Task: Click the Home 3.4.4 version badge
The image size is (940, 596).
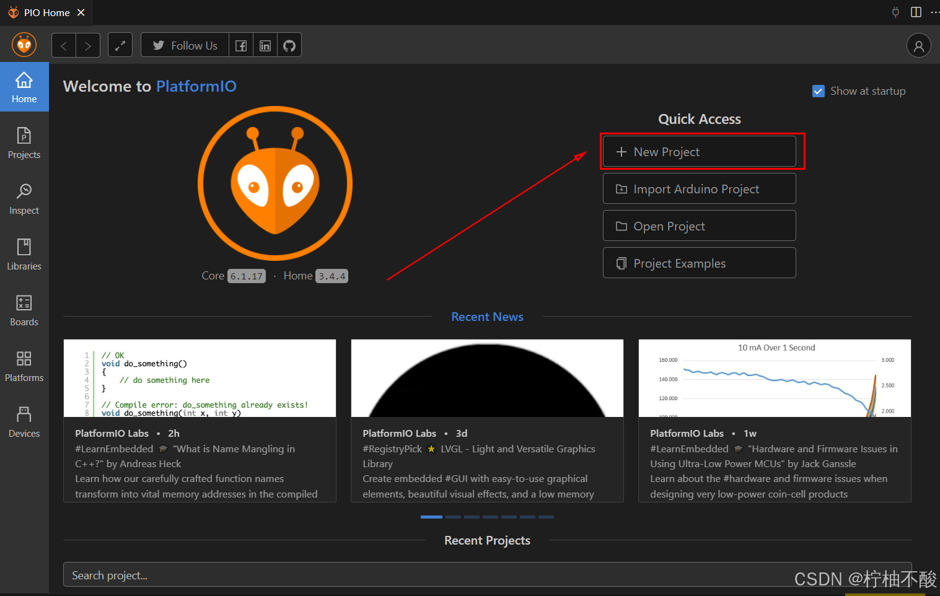Action: [332, 276]
